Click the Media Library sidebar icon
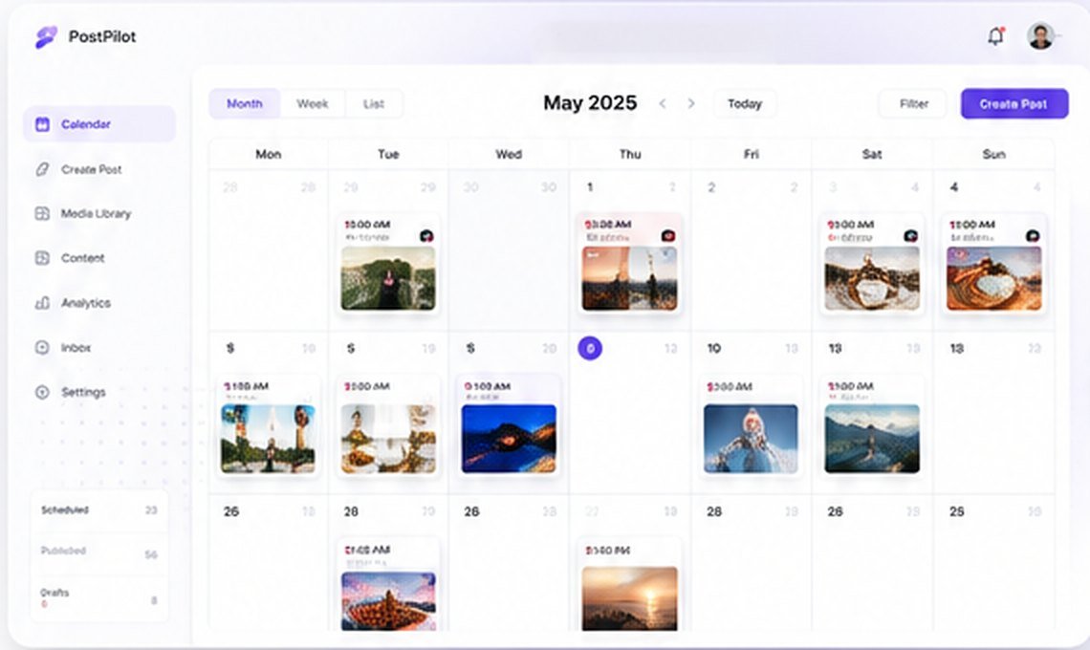Viewport: 1090px width, 650px height. (42, 213)
